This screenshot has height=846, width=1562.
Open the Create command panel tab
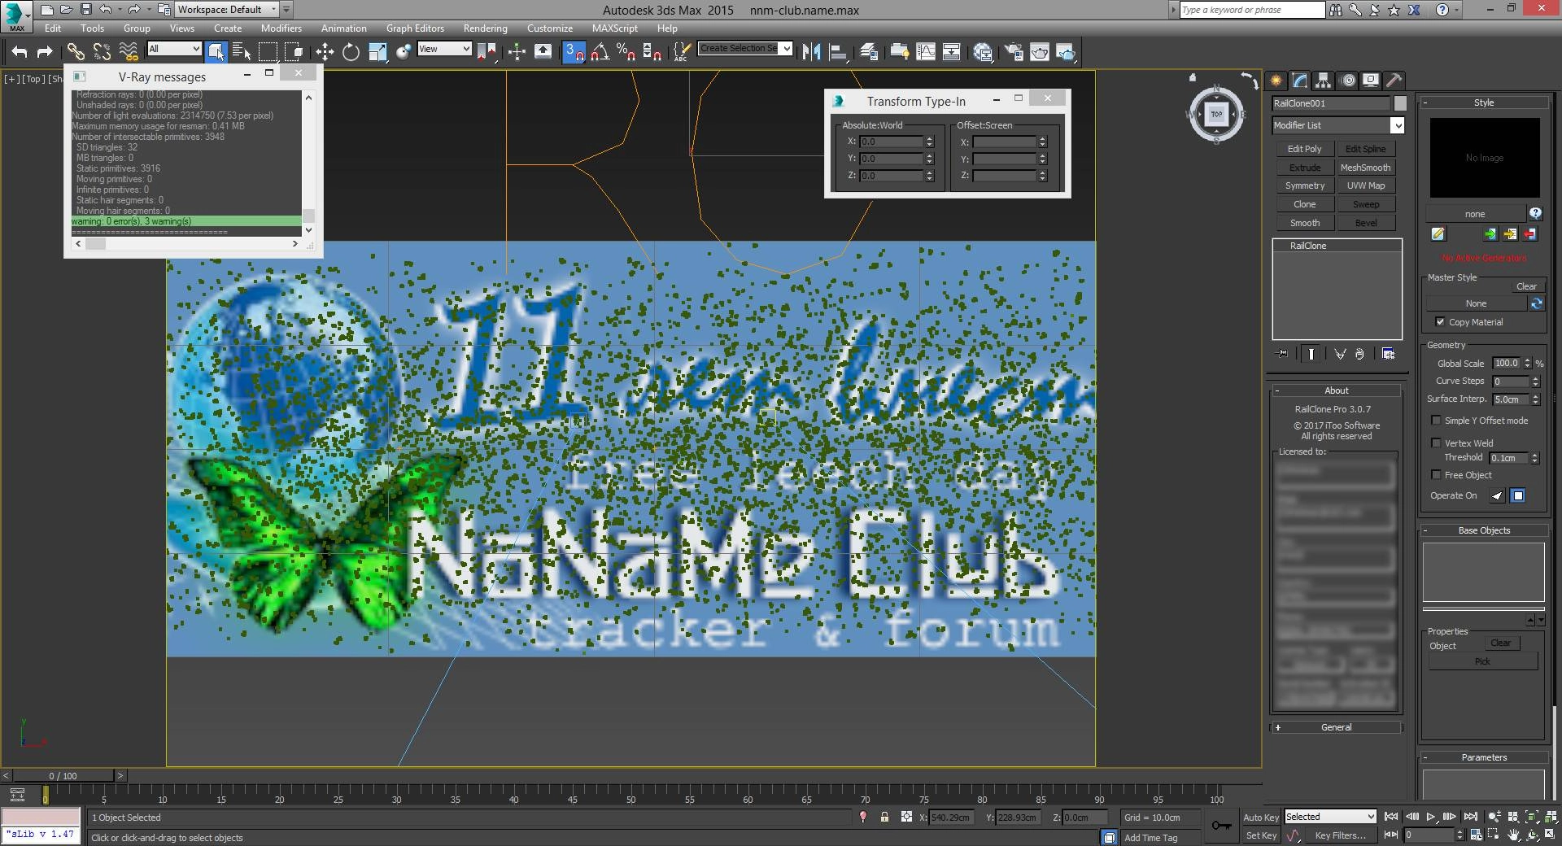coord(1276,81)
